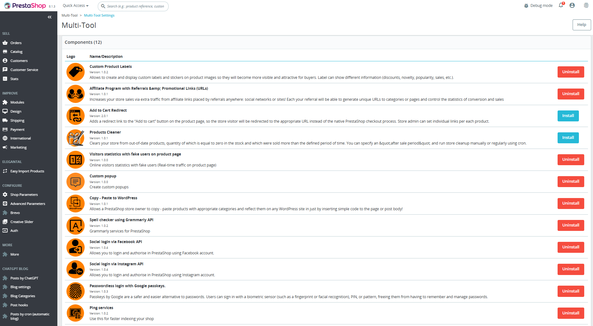Click the Visitors statistics logo icon
Viewport: 593px width, 326px height.
click(76, 160)
